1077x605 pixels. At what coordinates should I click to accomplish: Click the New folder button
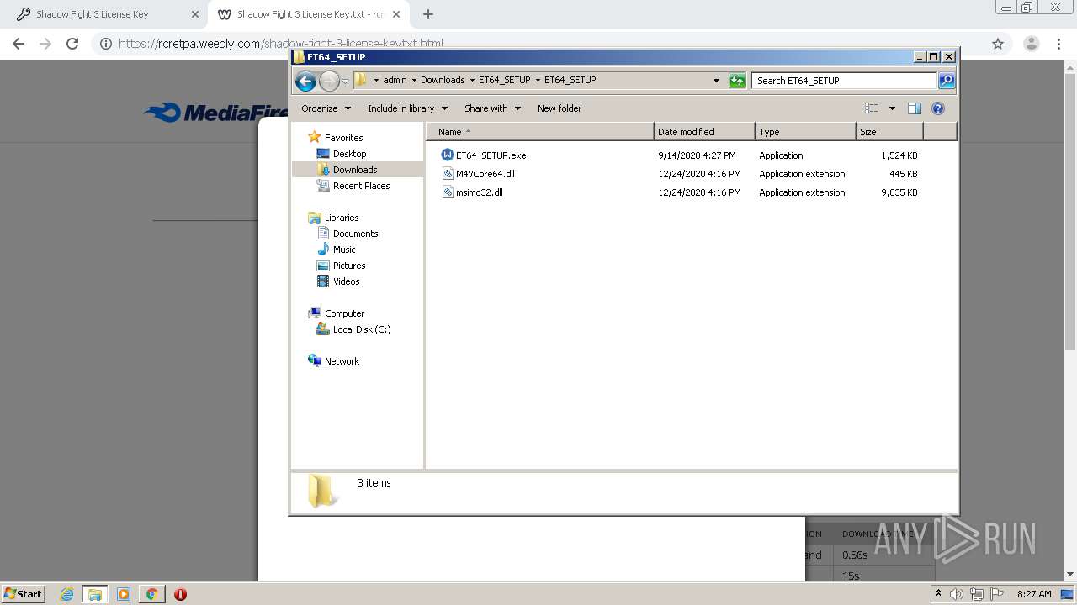point(560,108)
